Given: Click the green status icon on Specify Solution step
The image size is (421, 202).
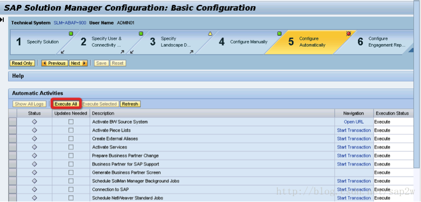Looking at the screenshot, I should pyautogui.click(x=71, y=34).
